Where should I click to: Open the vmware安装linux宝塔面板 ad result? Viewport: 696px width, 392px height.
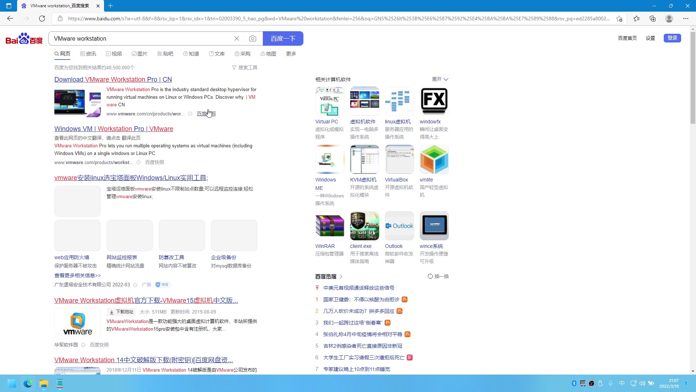[131, 178]
